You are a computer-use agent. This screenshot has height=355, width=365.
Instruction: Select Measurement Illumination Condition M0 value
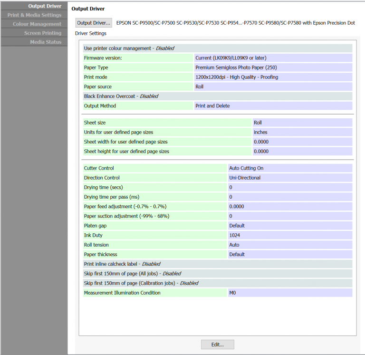[x=290, y=293]
